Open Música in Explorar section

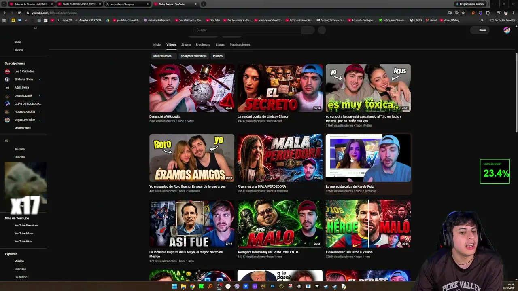(x=19, y=261)
